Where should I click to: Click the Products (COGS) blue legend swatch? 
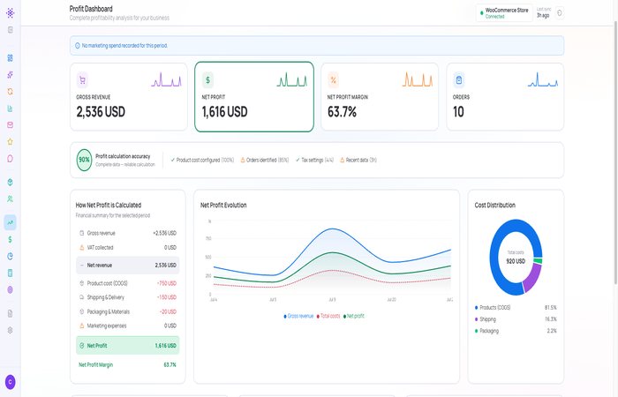tap(476, 308)
